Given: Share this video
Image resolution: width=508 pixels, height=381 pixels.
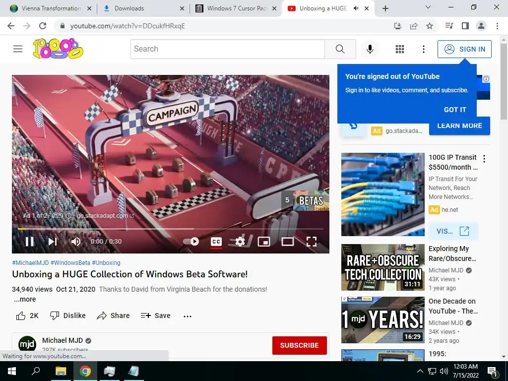Looking at the screenshot, I should [114, 316].
